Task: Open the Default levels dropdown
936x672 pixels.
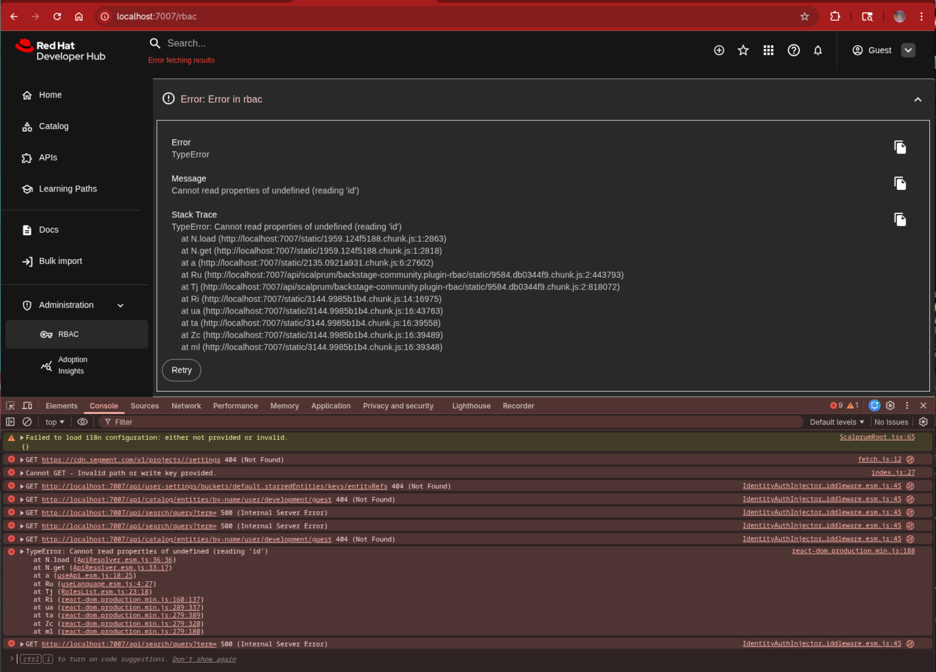Action: (836, 422)
